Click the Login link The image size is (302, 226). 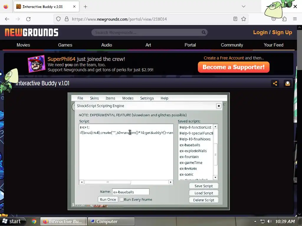(x=260, y=32)
